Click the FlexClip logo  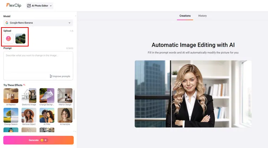14,5
